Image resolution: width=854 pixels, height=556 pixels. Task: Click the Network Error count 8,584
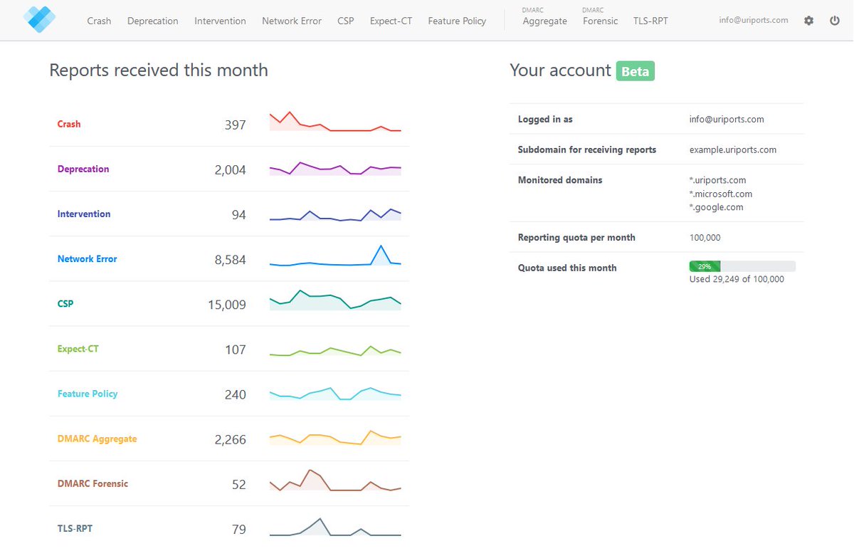tap(231, 260)
